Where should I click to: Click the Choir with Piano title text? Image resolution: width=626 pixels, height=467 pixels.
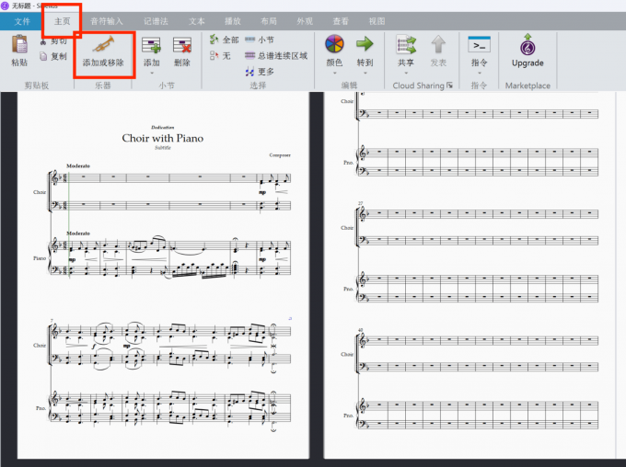[163, 138]
